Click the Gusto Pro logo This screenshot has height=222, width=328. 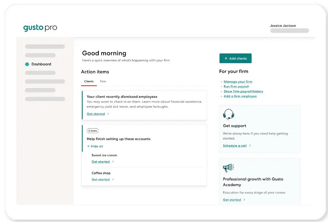[x=40, y=28]
